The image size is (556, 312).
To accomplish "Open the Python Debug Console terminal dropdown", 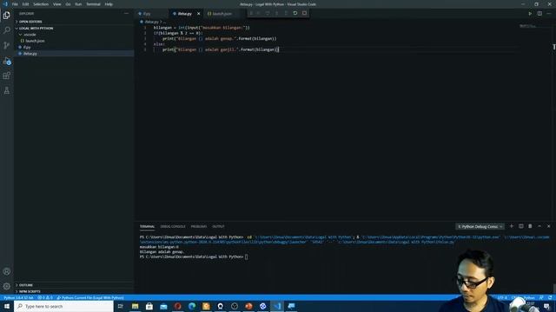I will pos(480,226).
